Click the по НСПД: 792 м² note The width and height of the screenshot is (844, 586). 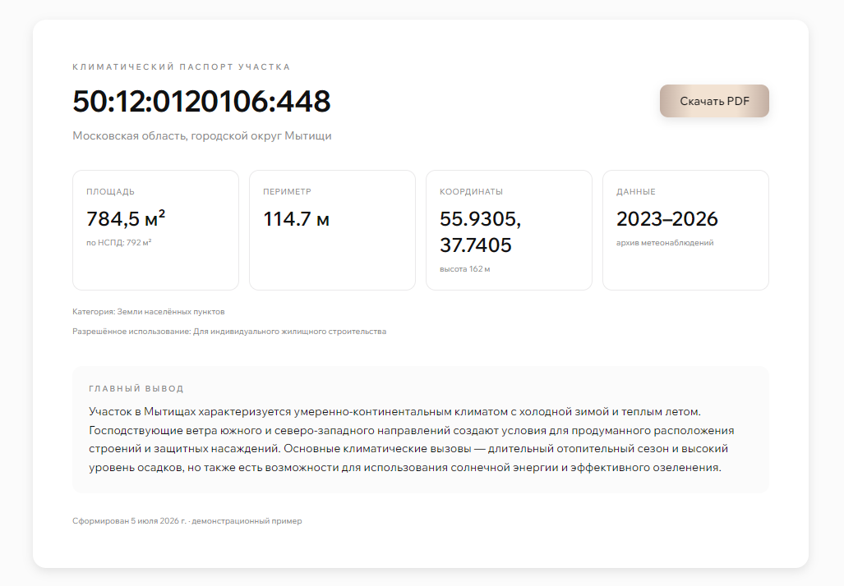point(119,242)
